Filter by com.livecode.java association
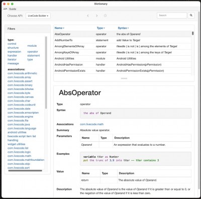 [19, 125]
